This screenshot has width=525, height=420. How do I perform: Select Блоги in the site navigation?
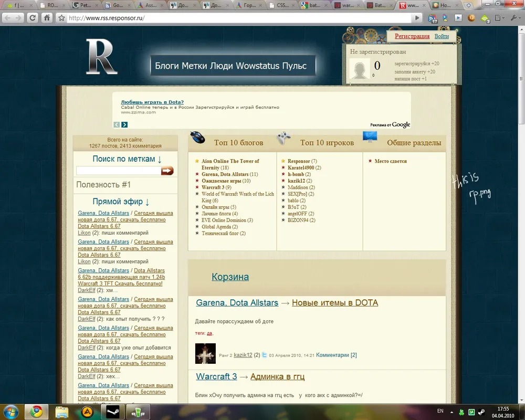[x=167, y=66]
